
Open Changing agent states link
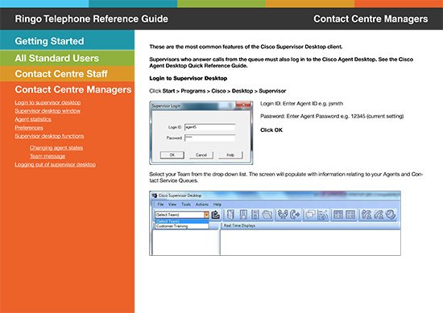[56, 147]
